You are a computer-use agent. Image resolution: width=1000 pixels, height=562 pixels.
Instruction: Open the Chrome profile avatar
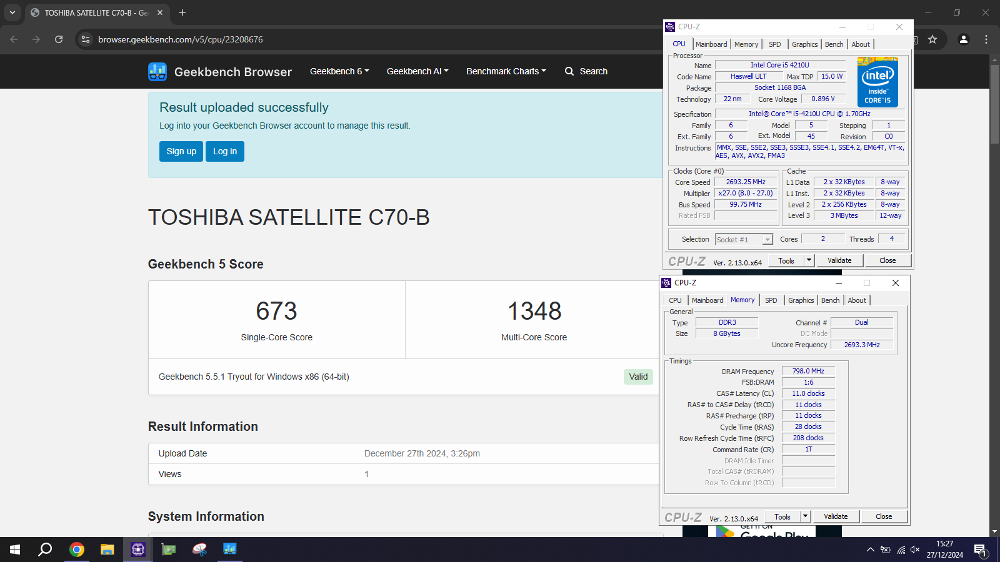coord(964,39)
